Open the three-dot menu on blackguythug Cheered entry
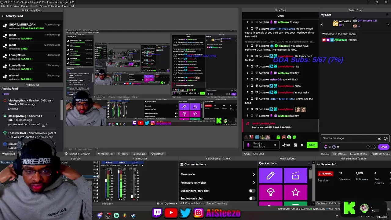 (x=55, y=116)
